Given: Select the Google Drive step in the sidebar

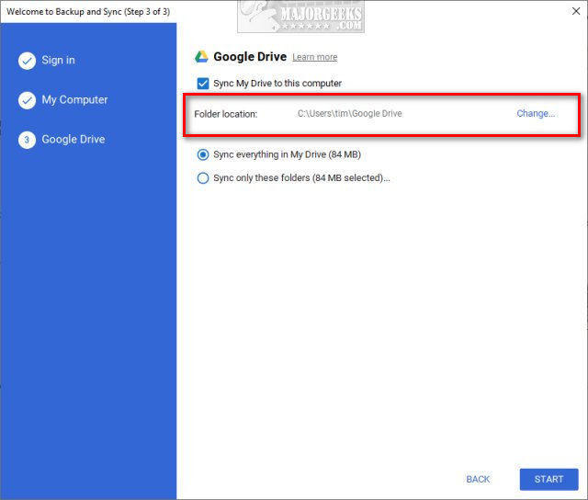Looking at the screenshot, I should [x=73, y=140].
